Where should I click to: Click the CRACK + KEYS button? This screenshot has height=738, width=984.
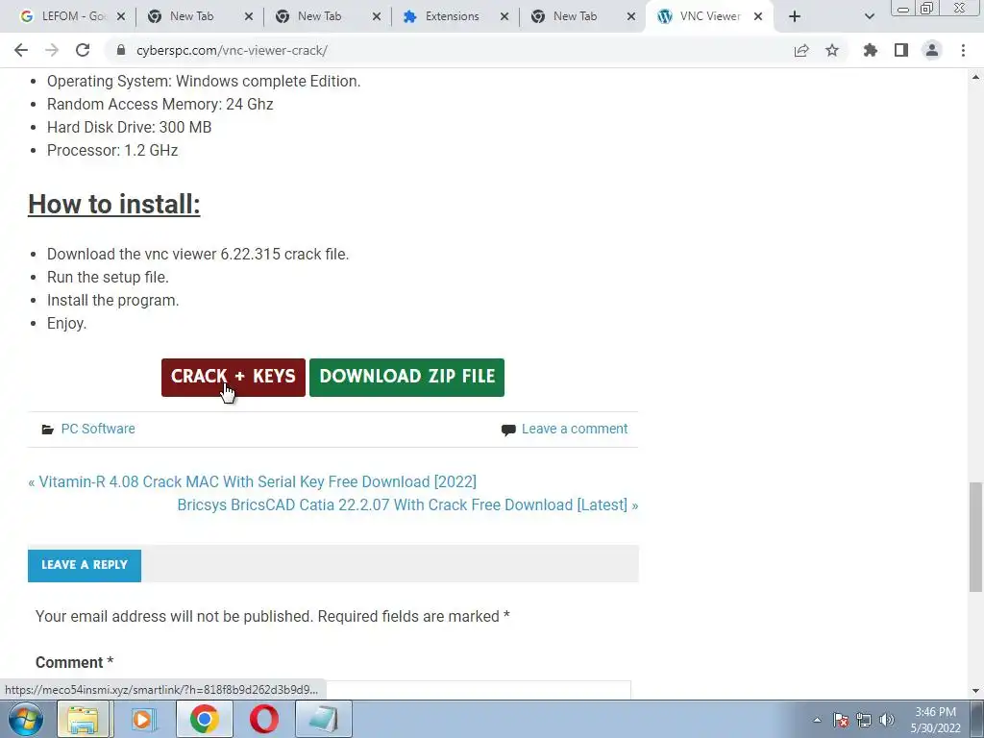click(234, 377)
